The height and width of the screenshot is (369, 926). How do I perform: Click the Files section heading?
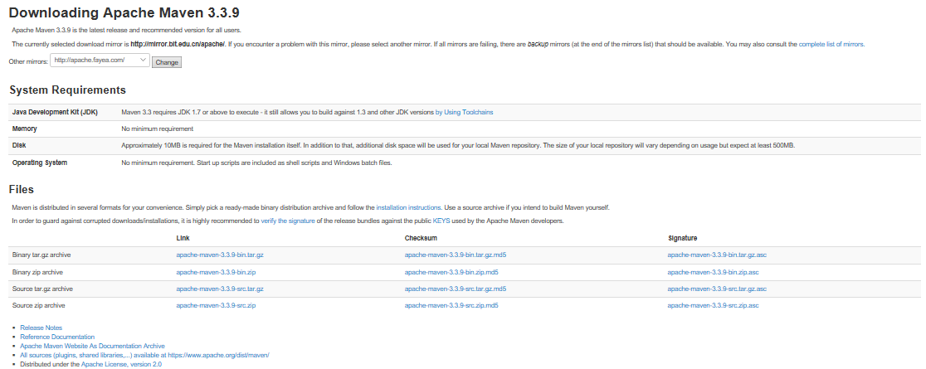click(x=22, y=190)
